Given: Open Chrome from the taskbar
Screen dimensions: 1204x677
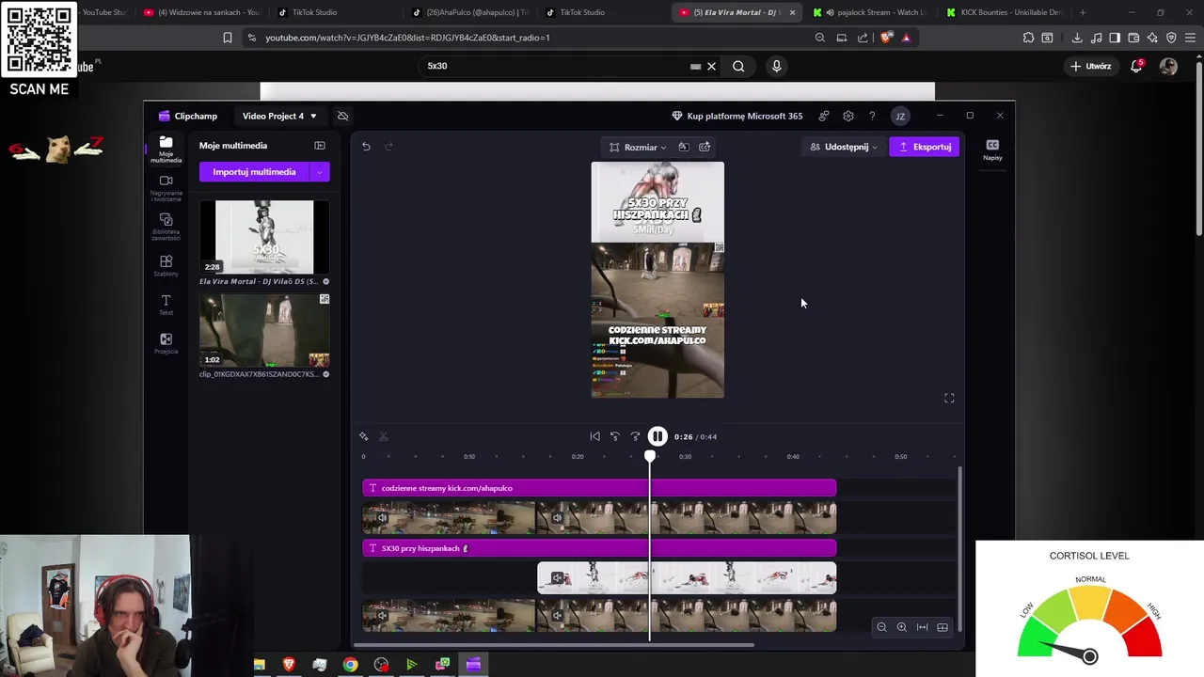Looking at the screenshot, I should tap(350, 665).
